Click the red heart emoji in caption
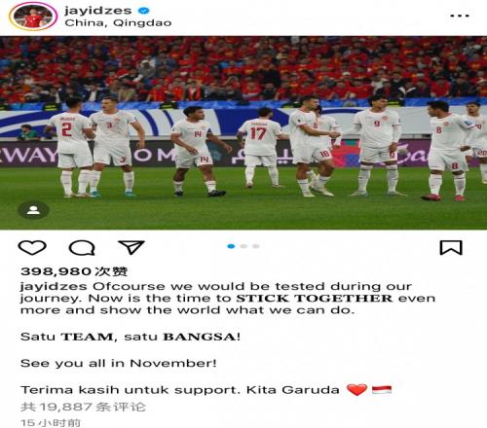487x428 pixels. pos(356,389)
